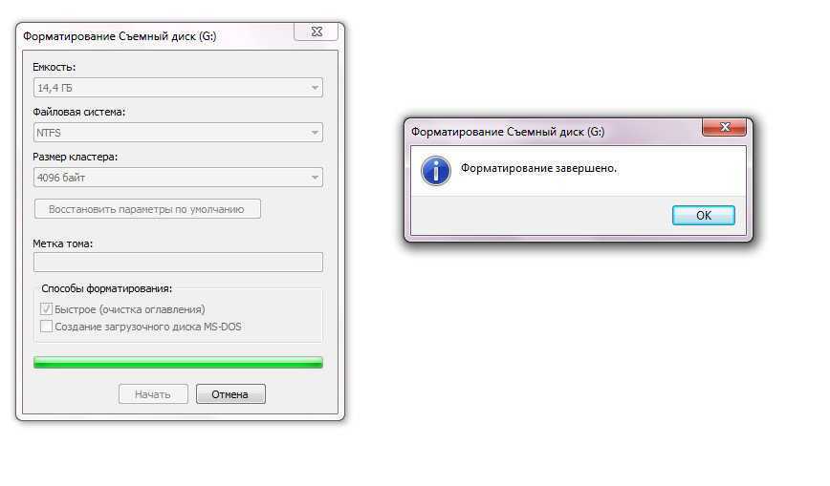Screen dimensions: 830x486
Task: Confirm the completion message with OK
Action: [x=704, y=215]
